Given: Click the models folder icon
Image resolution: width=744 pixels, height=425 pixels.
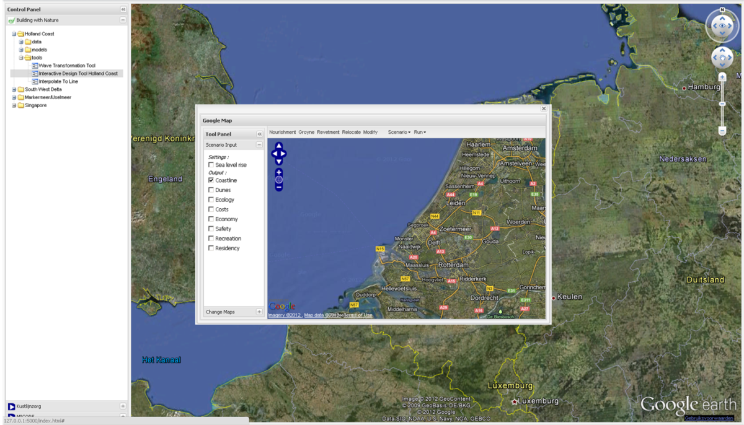Looking at the screenshot, I should pyautogui.click(x=28, y=50).
